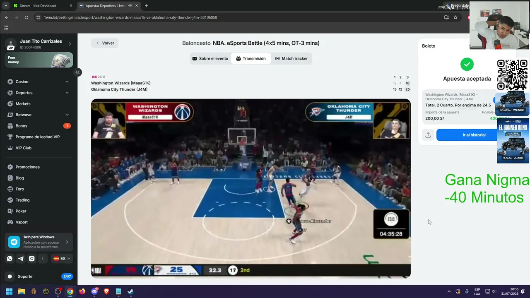Click the install app icon in address bar
Viewport: 530px width, 298px height.
[x=446, y=17]
